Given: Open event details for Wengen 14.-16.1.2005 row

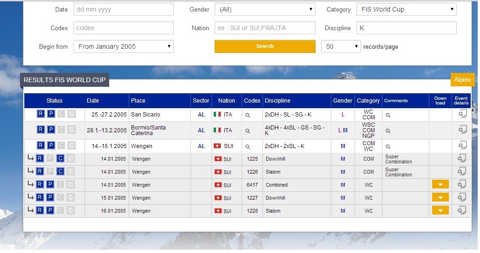Looking at the screenshot, I should coord(462,146).
